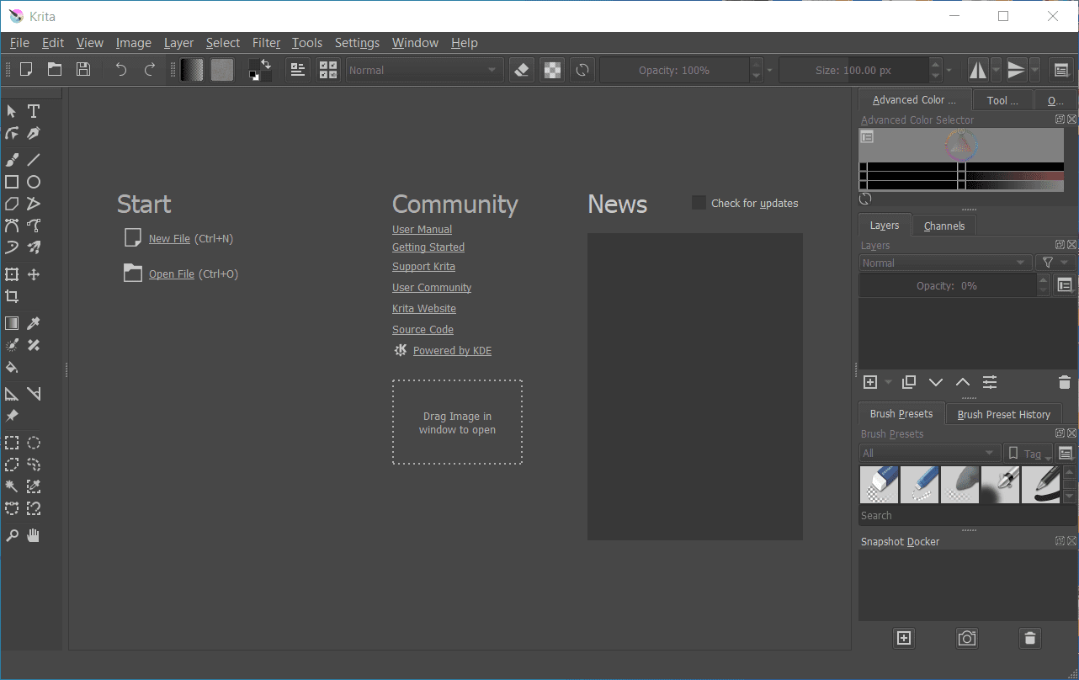Image resolution: width=1079 pixels, height=680 pixels.
Task: Select the Ellipse shape tool
Action: (x=34, y=182)
